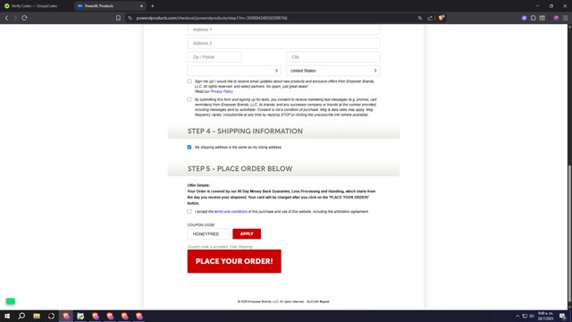The height and width of the screenshot is (322, 572).
Task: Open the browser hamburger menu
Action: click(x=566, y=18)
